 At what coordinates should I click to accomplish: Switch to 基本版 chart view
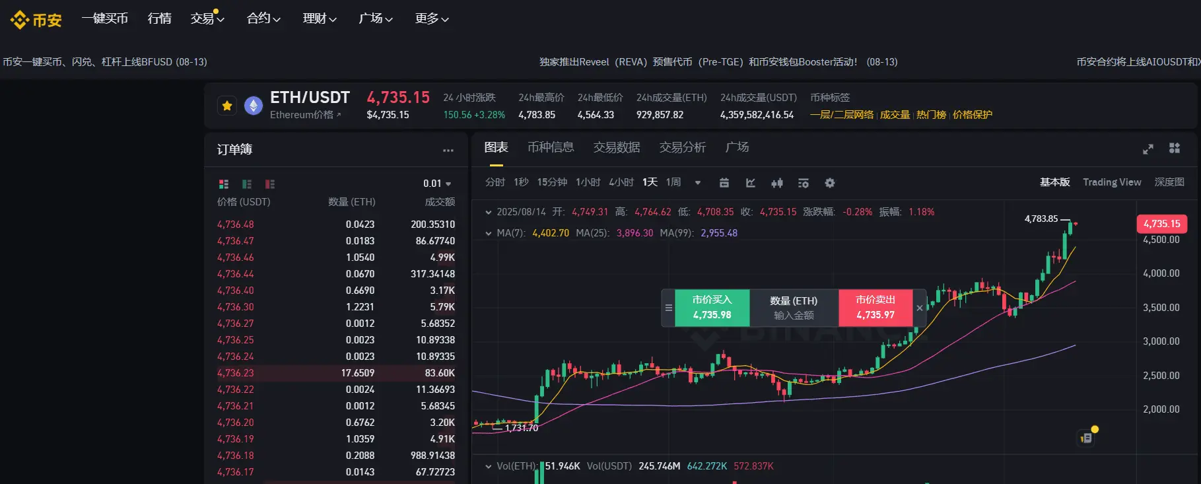point(1055,182)
